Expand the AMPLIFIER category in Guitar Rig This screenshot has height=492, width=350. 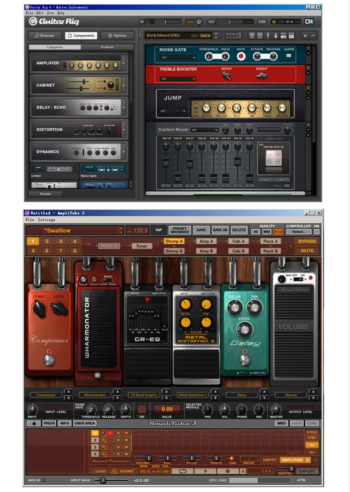click(123, 63)
